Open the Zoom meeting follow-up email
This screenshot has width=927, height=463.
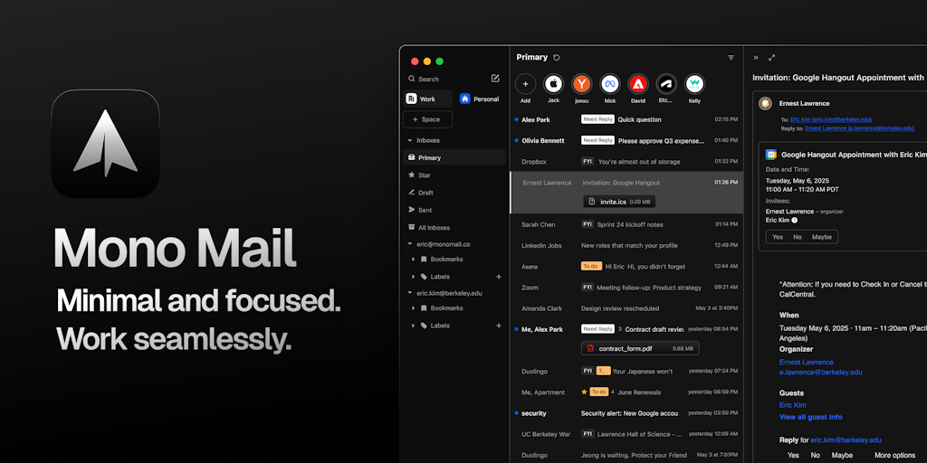pyautogui.click(x=626, y=288)
